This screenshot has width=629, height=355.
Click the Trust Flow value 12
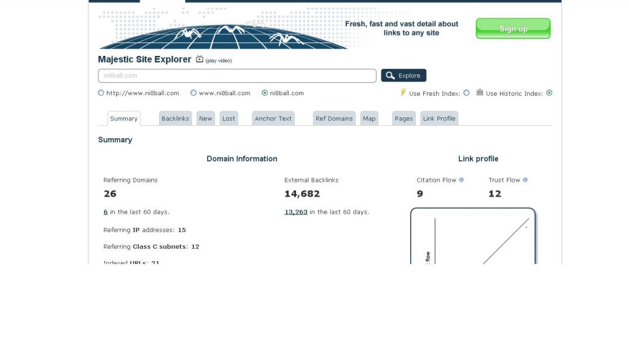point(494,193)
